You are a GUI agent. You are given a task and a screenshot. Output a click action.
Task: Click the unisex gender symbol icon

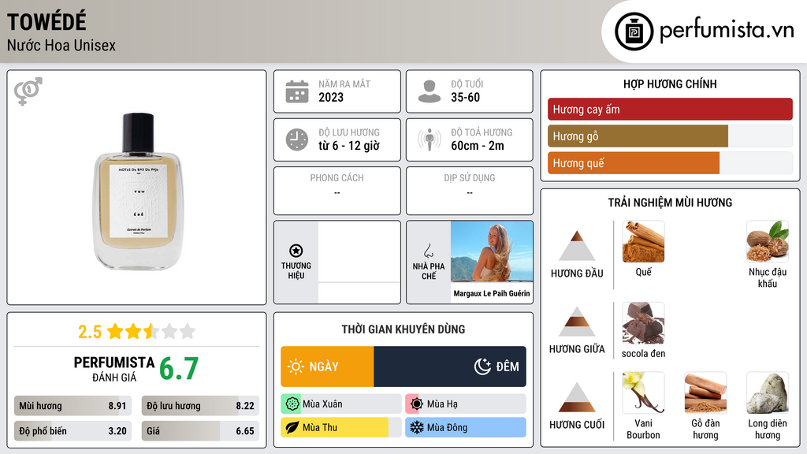click(x=28, y=91)
